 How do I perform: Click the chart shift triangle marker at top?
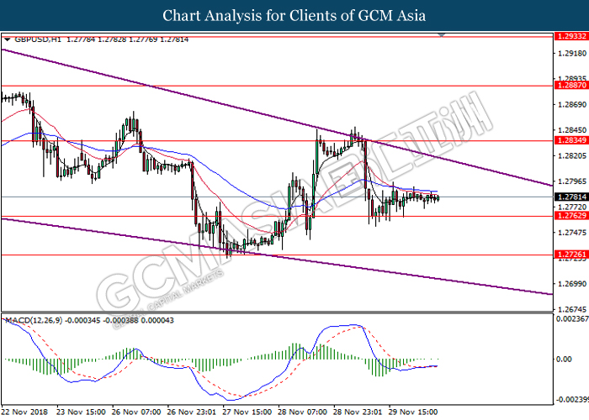[x=442, y=35]
